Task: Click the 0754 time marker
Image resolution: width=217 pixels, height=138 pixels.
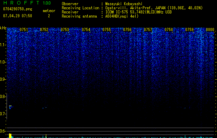Action: [x=86, y=30]
